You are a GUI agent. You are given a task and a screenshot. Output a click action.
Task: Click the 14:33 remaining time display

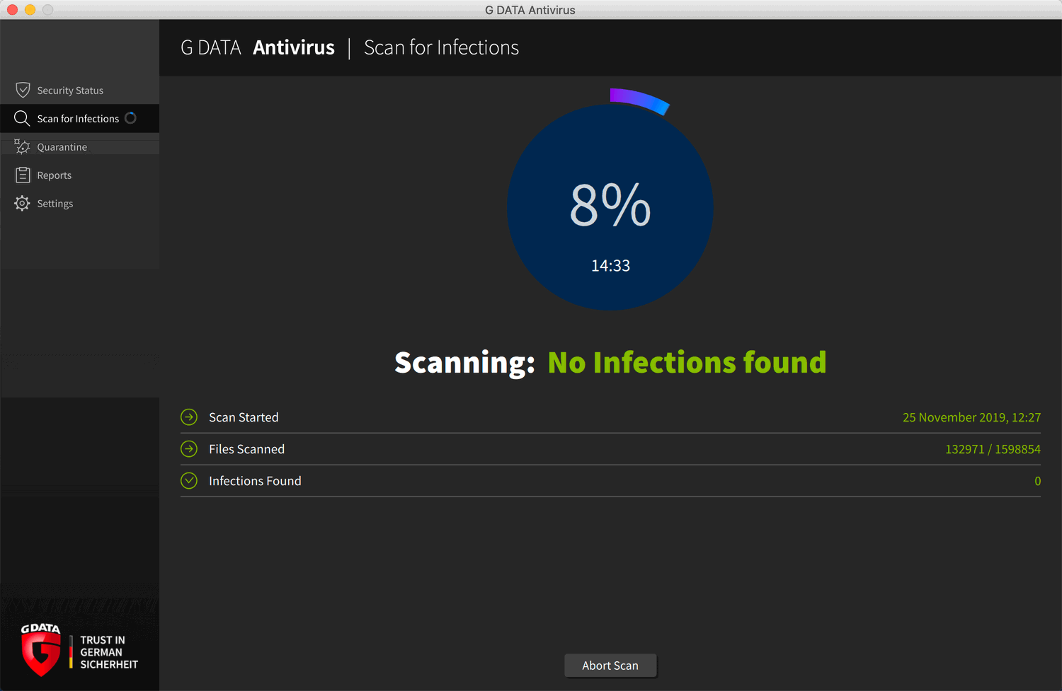pyautogui.click(x=610, y=266)
